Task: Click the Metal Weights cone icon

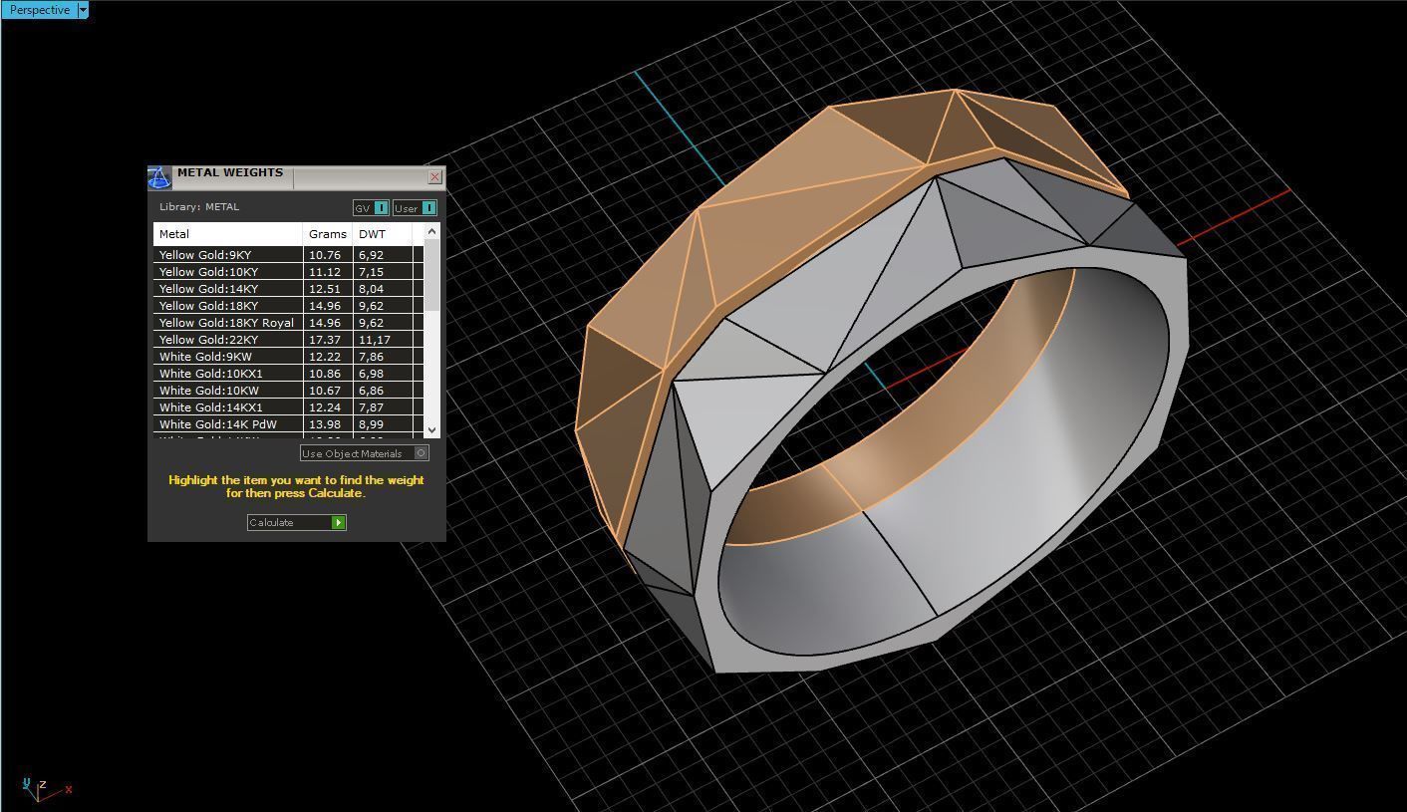Action: pyautogui.click(x=159, y=178)
